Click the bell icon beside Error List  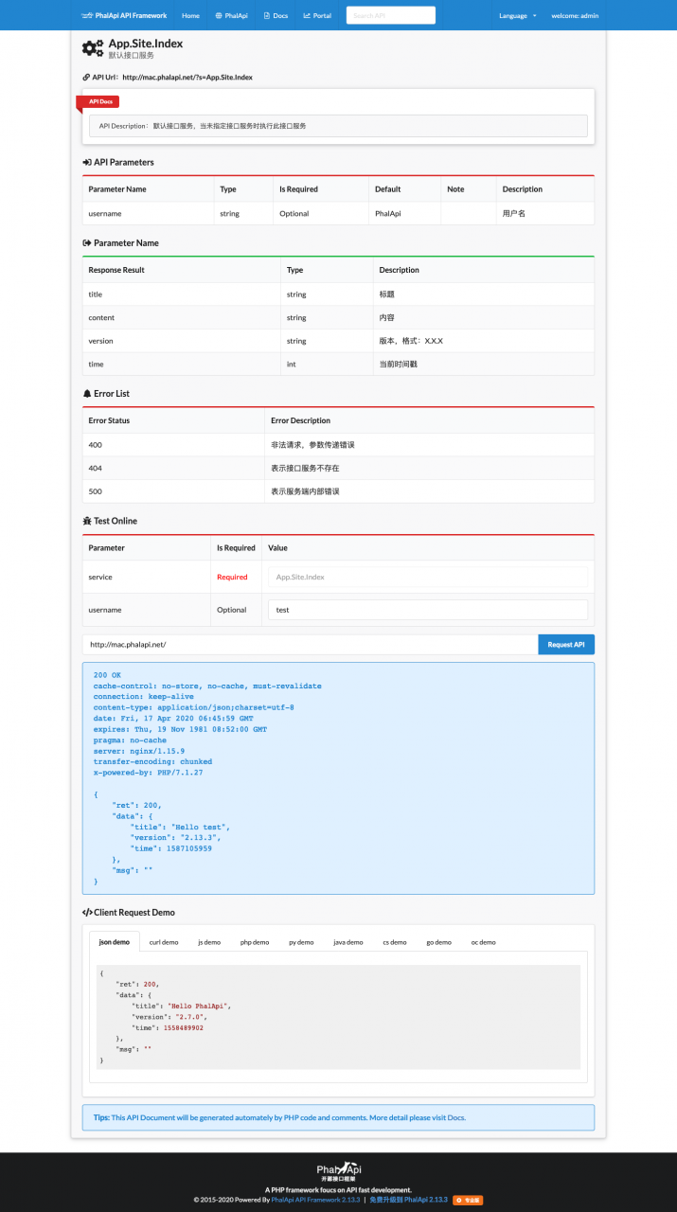coord(87,393)
